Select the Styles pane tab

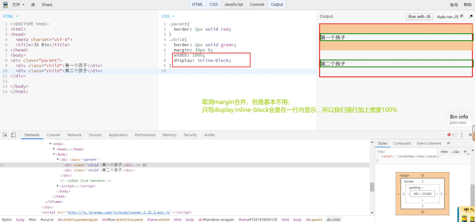382,143
